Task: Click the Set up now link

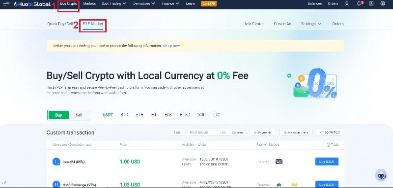Action: pyautogui.click(x=171, y=46)
